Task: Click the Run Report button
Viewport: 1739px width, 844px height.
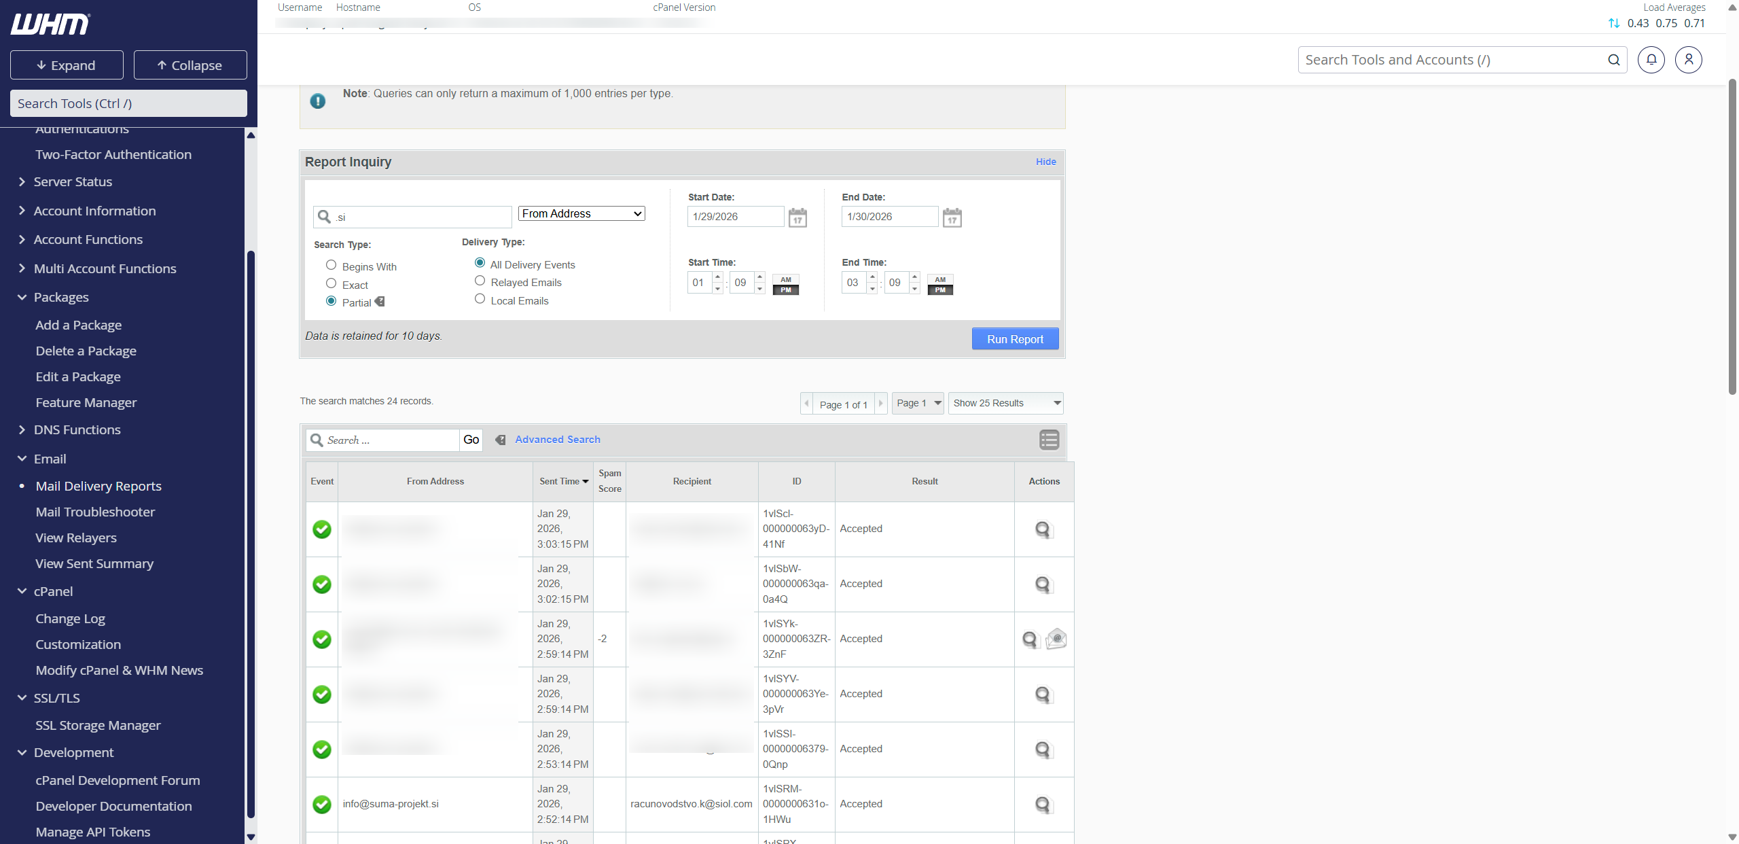Action: pyautogui.click(x=1015, y=339)
